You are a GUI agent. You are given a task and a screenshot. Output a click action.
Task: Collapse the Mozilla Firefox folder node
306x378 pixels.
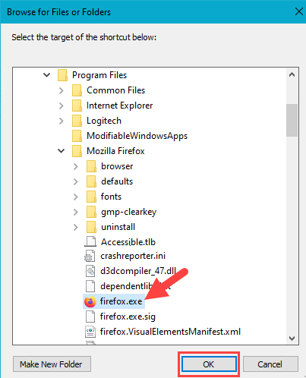click(62, 151)
